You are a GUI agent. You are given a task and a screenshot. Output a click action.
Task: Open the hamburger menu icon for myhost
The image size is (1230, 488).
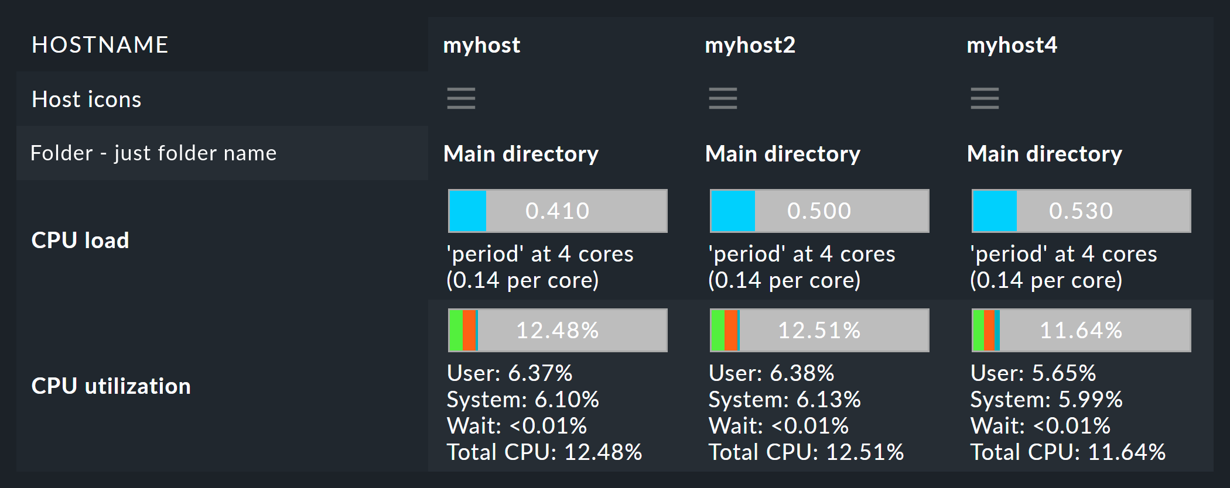tap(461, 98)
